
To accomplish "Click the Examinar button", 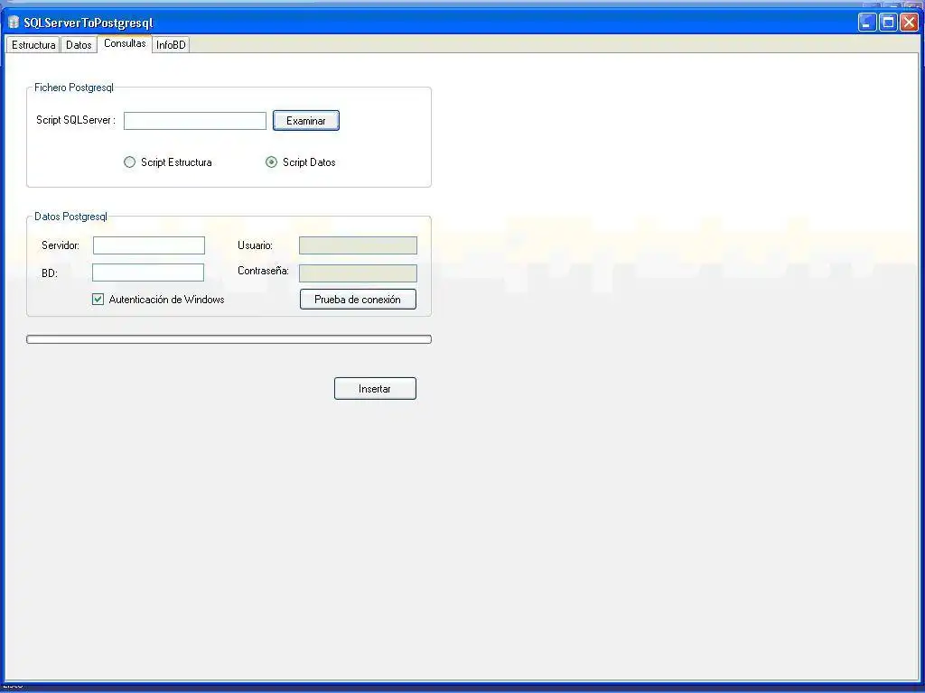I will (x=305, y=121).
